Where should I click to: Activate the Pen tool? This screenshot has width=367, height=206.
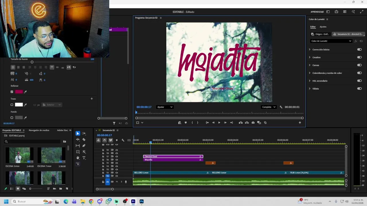[x=84, y=146]
